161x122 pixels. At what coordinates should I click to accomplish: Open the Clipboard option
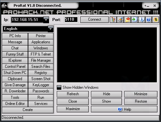[x=15, y=79]
